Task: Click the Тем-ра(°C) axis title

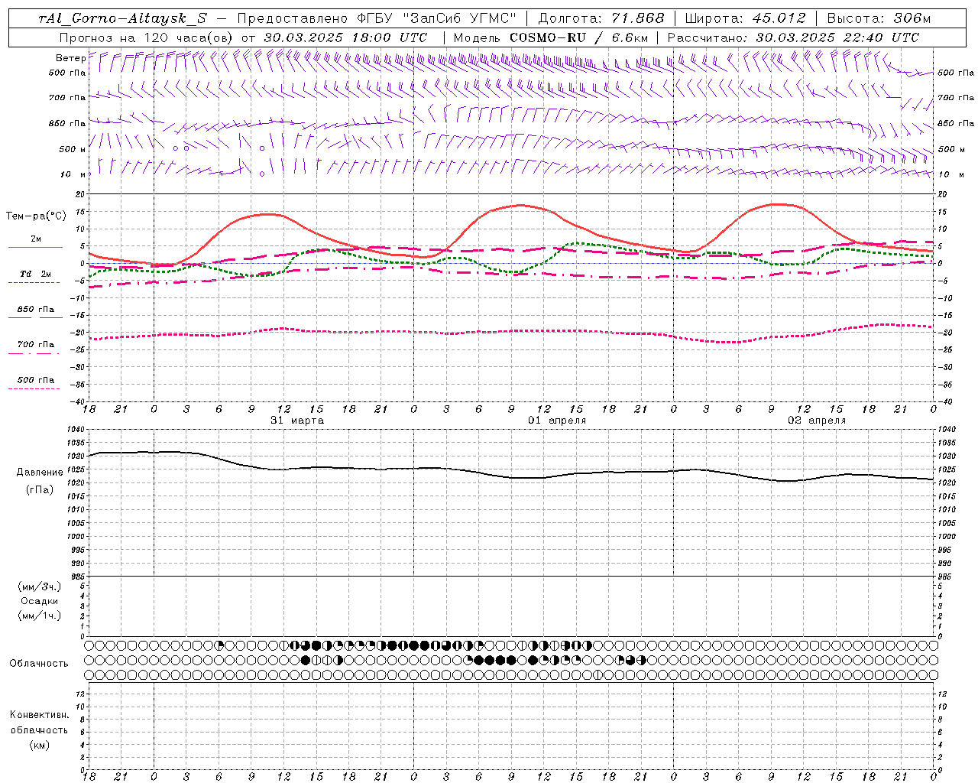Action: 36,216
